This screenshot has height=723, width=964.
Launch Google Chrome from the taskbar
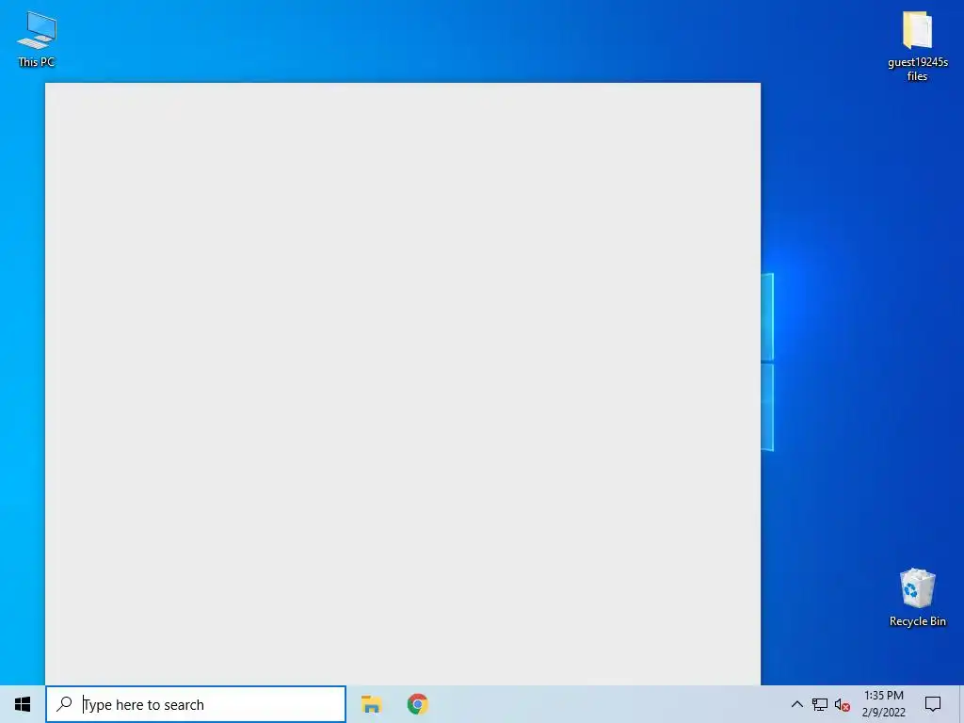tap(417, 704)
